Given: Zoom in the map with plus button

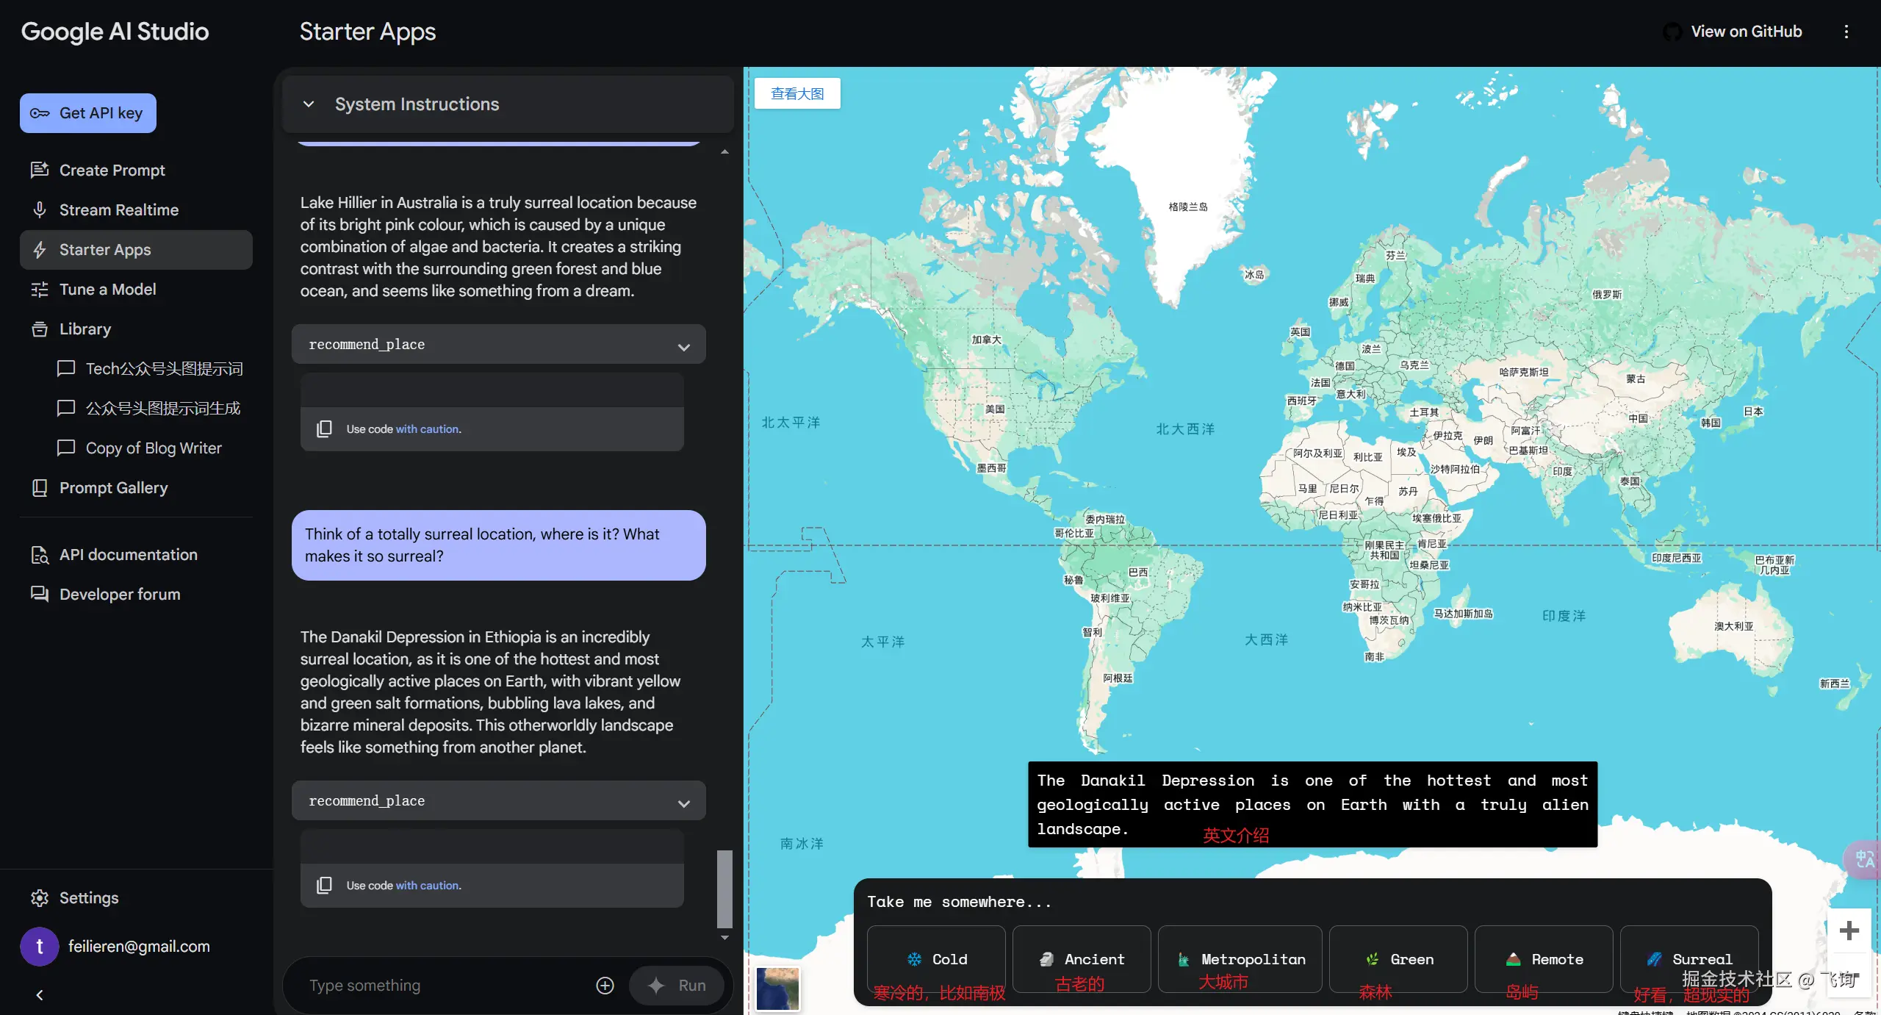Looking at the screenshot, I should [x=1849, y=930].
